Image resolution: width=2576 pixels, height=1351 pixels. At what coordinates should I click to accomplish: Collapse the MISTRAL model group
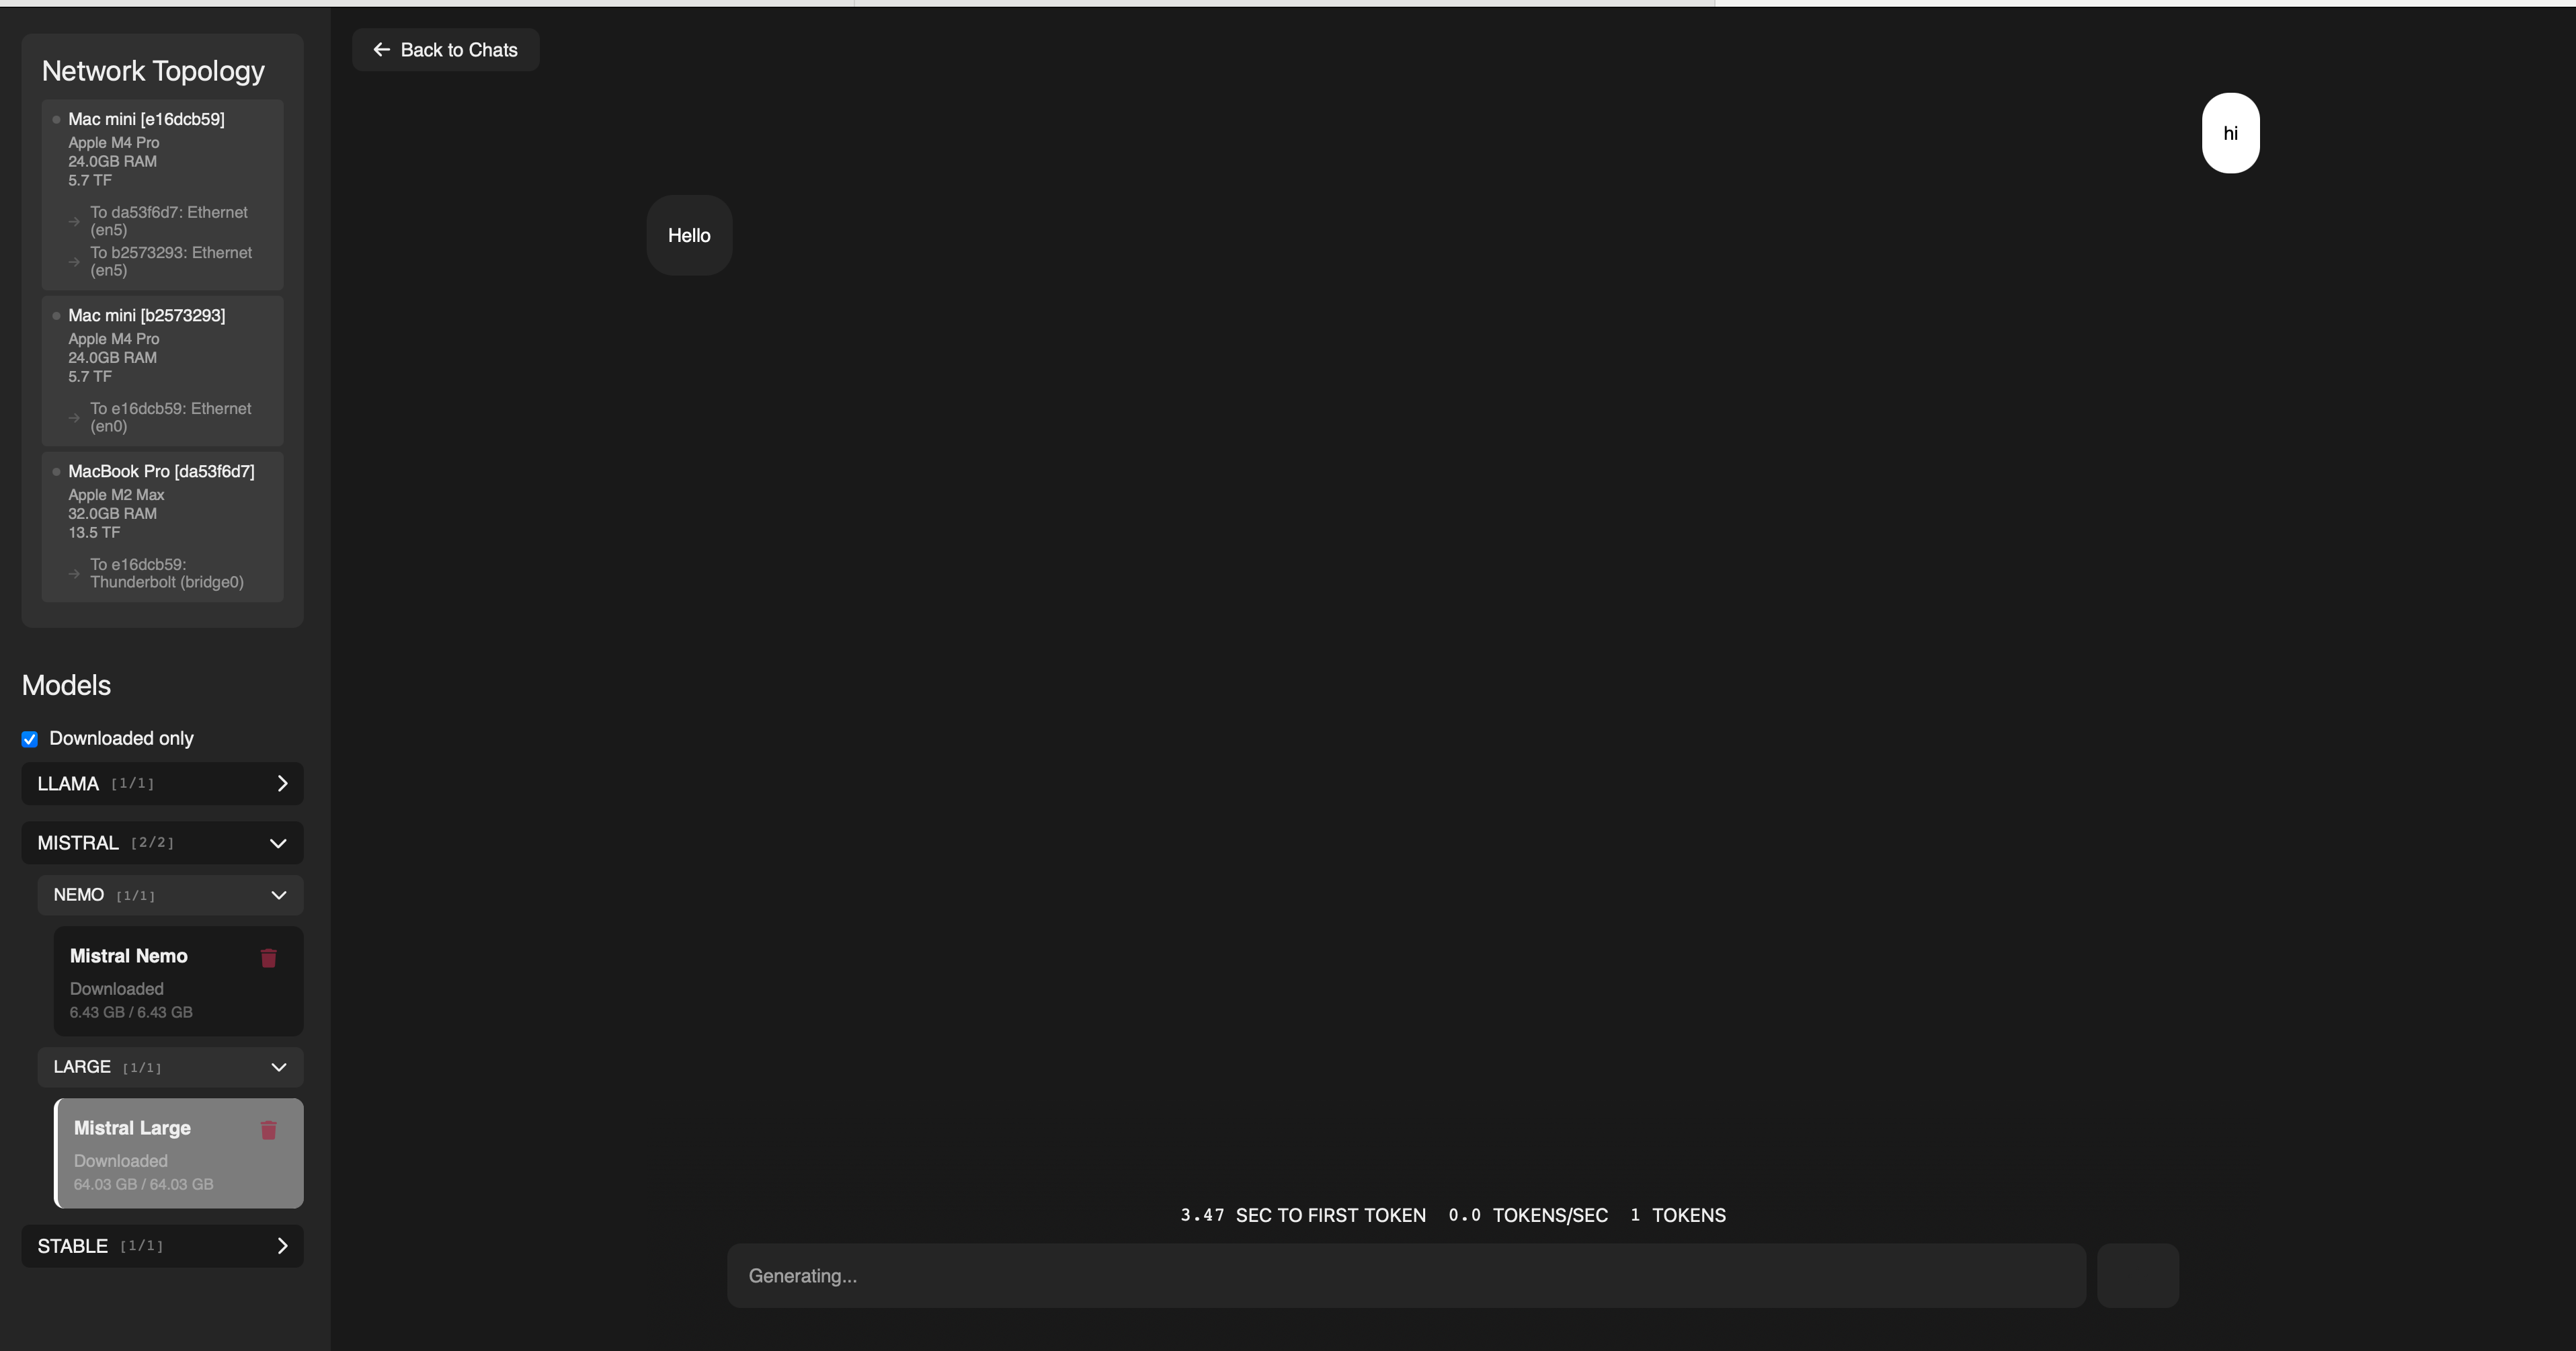click(x=278, y=843)
